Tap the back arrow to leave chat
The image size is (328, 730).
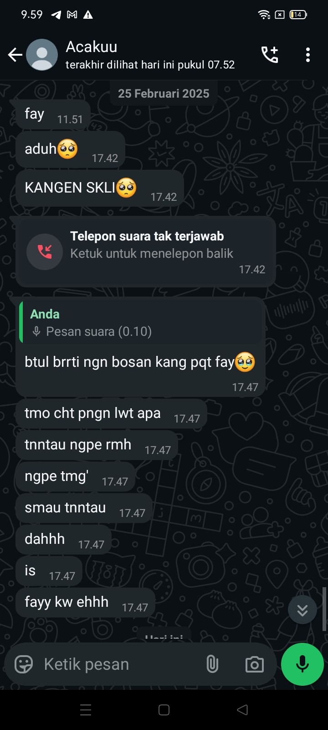coord(15,55)
